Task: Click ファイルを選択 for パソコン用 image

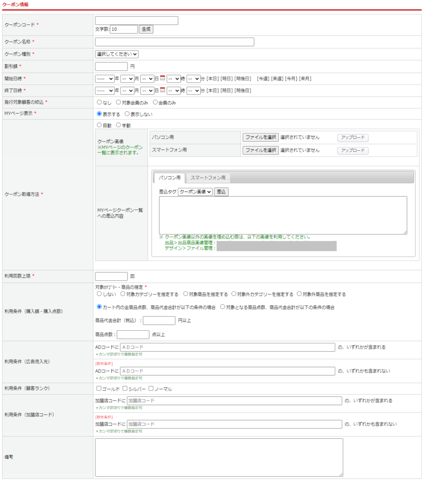Action: click(260, 137)
